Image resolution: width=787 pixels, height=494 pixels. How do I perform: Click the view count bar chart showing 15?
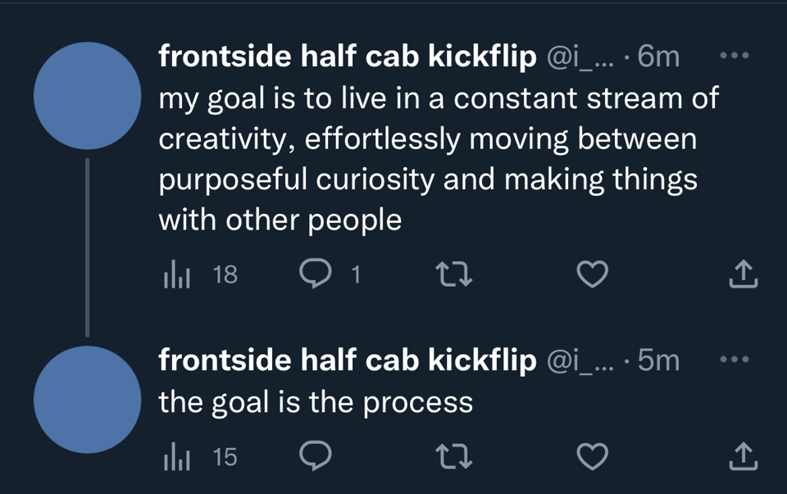(179, 456)
